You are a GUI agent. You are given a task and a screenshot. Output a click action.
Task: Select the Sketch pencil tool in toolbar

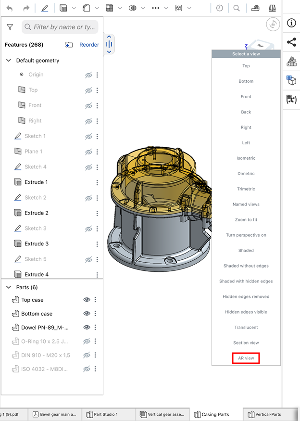(x=45, y=8)
